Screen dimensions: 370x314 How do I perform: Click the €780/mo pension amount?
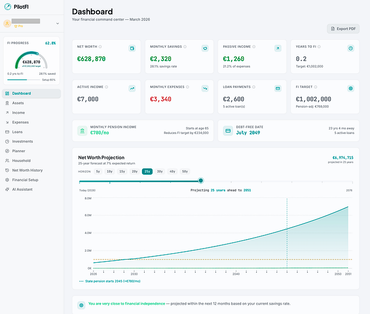(x=100, y=133)
